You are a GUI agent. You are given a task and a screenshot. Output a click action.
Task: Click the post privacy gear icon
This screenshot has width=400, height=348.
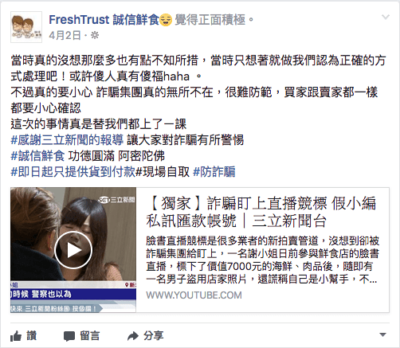click(x=95, y=35)
